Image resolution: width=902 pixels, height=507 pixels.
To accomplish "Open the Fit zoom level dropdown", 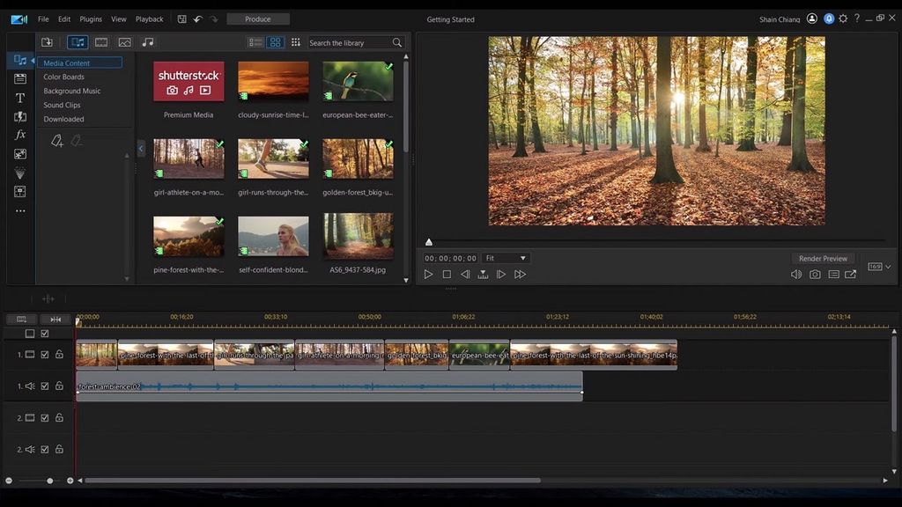I will click(x=506, y=258).
